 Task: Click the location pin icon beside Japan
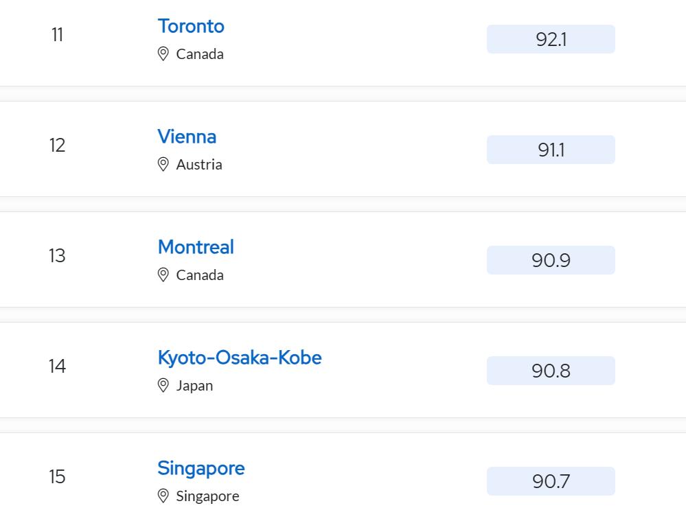163,386
